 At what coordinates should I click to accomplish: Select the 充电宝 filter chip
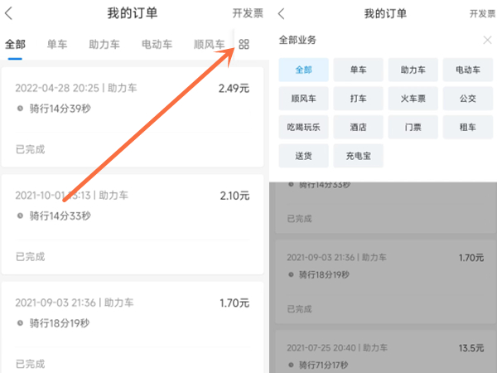(358, 156)
